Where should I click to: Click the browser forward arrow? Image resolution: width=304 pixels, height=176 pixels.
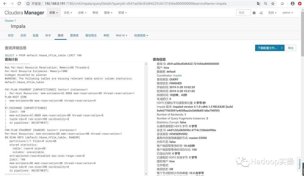(x=12, y=3)
